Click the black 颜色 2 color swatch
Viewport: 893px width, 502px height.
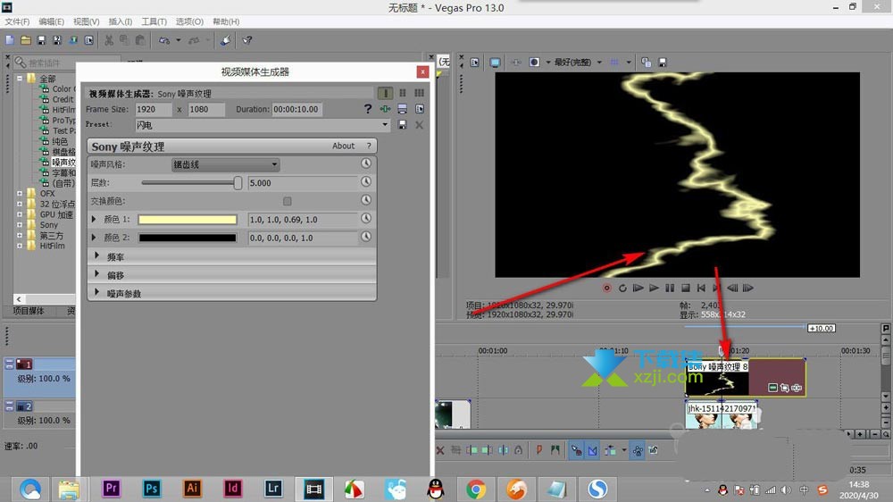click(188, 238)
